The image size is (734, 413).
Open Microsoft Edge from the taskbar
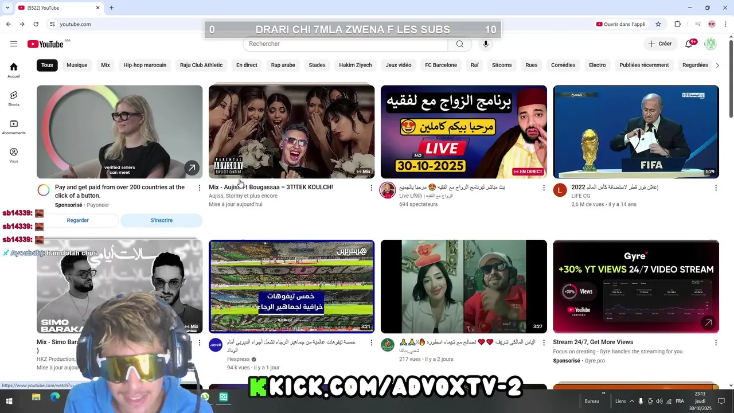point(54,397)
